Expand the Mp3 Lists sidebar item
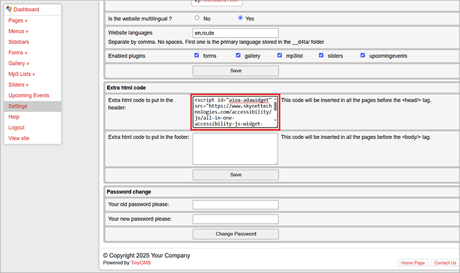460x273 pixels. click(22, 74)
